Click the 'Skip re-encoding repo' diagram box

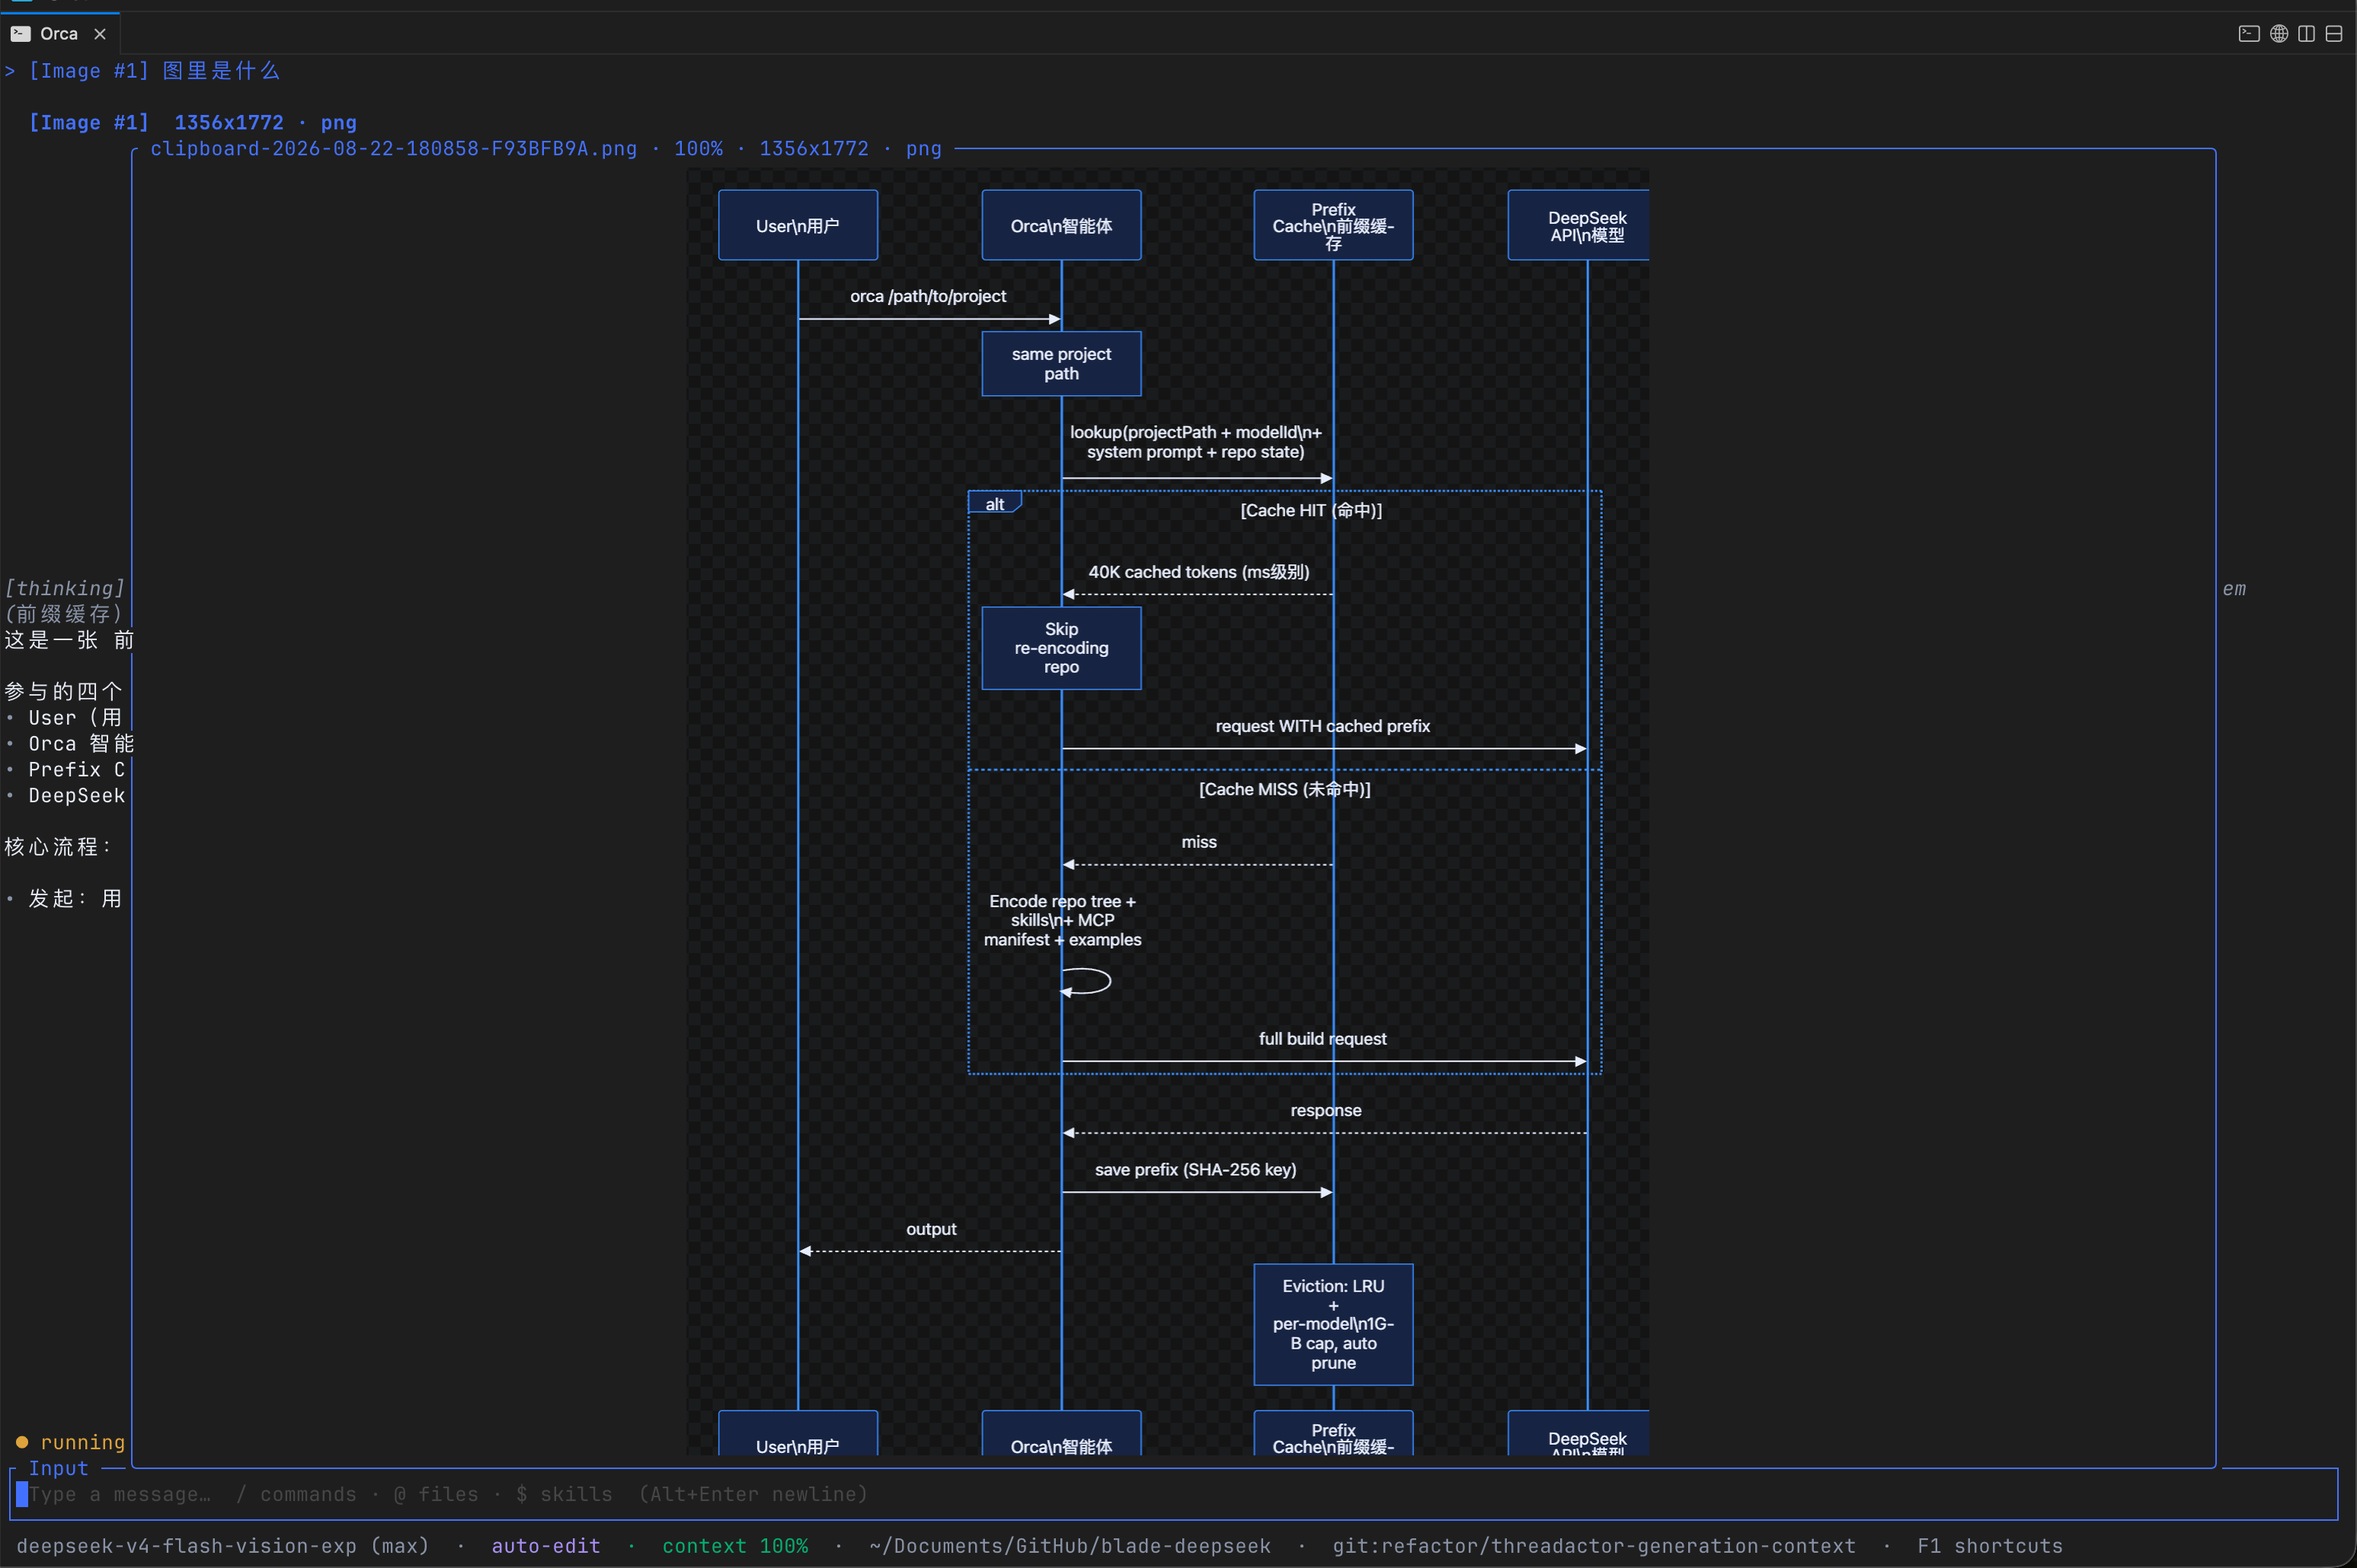tap(1061, 648)
